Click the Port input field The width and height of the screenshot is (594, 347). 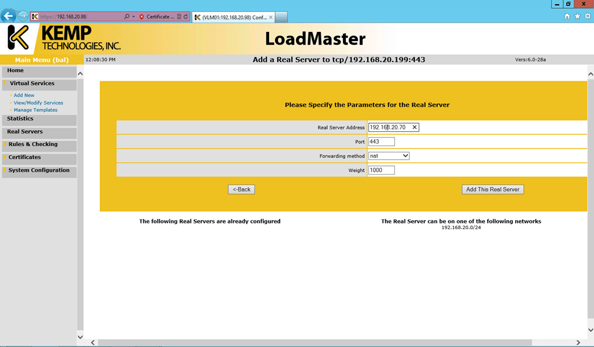(382, 142)
